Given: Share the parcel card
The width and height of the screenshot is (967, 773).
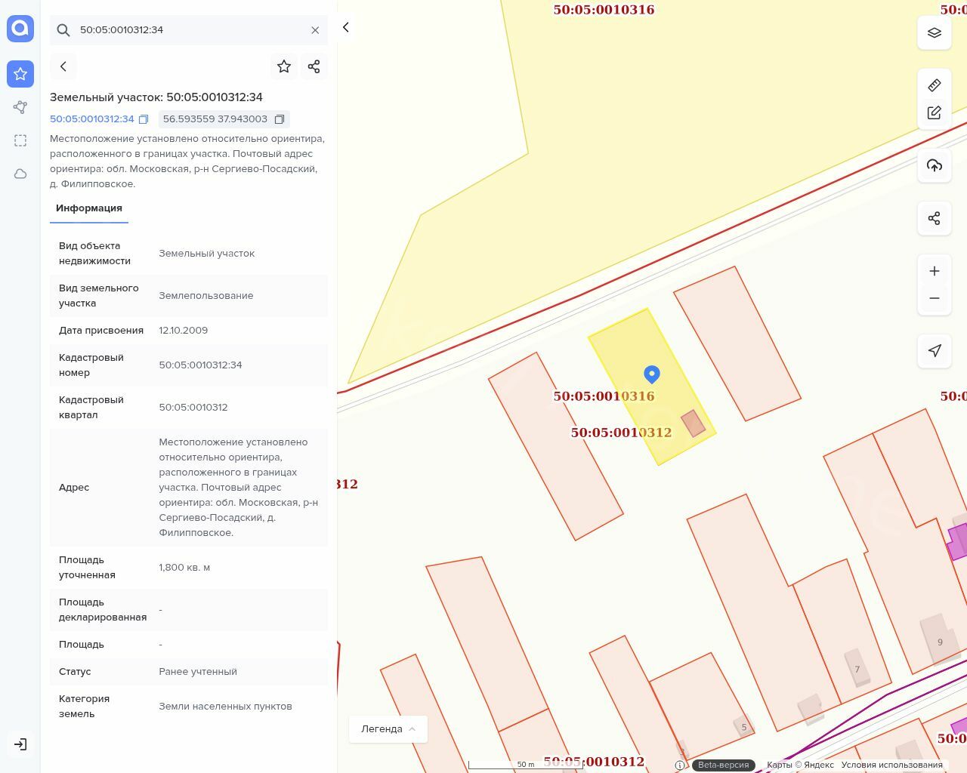Looking at the screenshot, I should 314,66.
